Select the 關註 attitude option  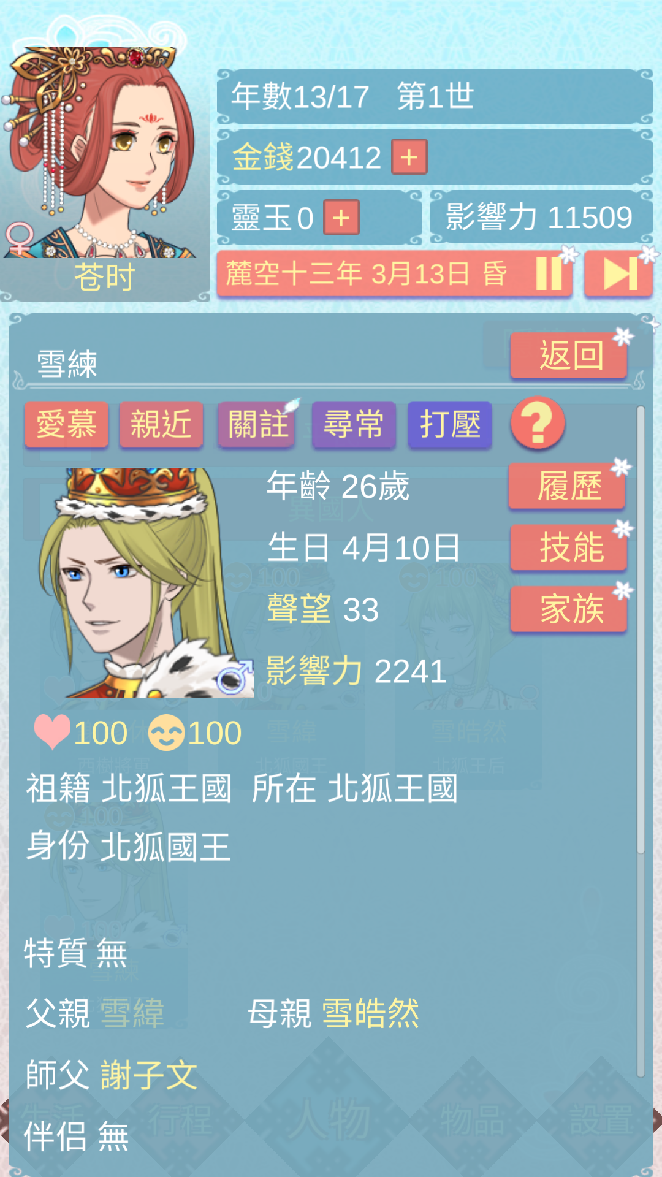pos(257,424)
